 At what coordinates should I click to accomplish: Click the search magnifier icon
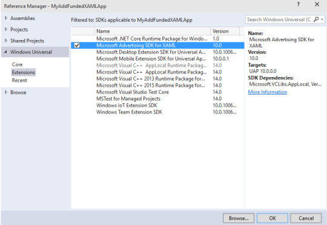point(316,19)
